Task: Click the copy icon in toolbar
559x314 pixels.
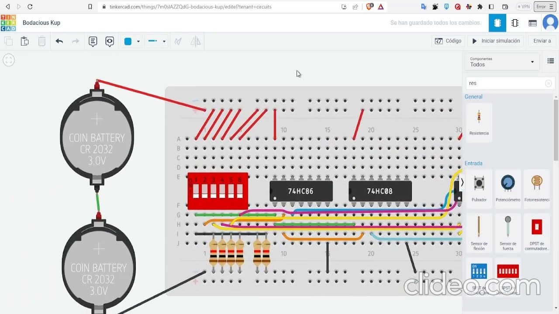Action: [8, 41]
